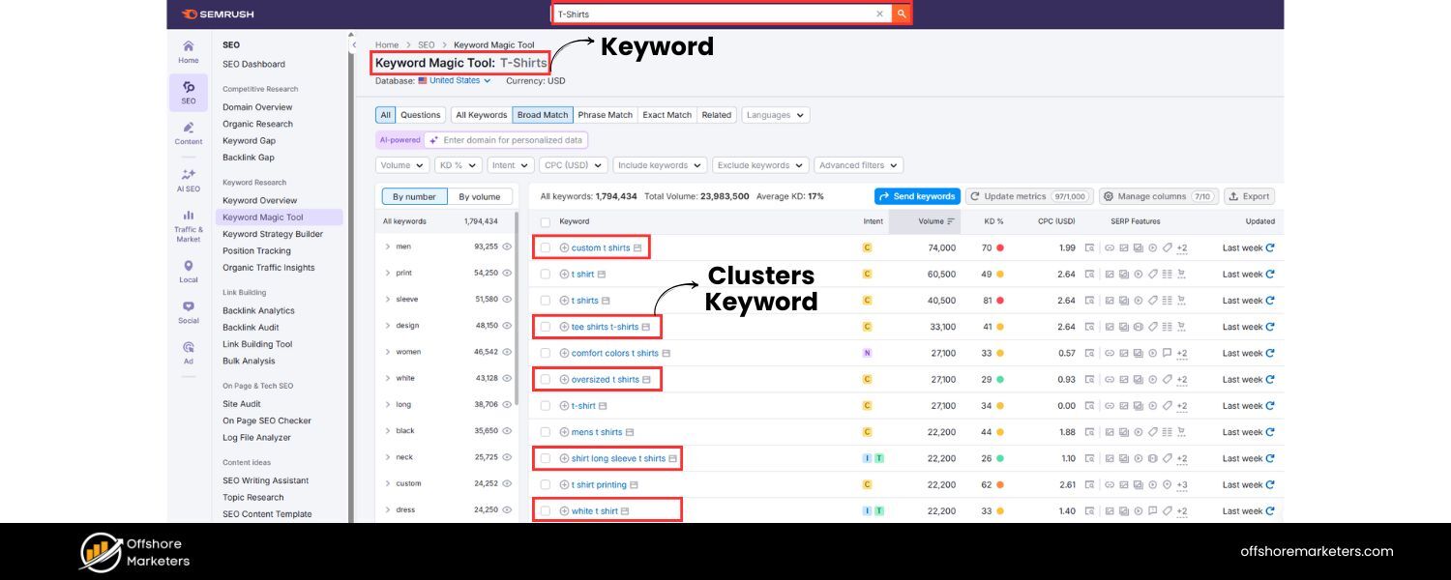This screenshot has width=1451, height=580.
Task: Check the checkbox for custom t shirts keyword
Action: click(546, 247)
